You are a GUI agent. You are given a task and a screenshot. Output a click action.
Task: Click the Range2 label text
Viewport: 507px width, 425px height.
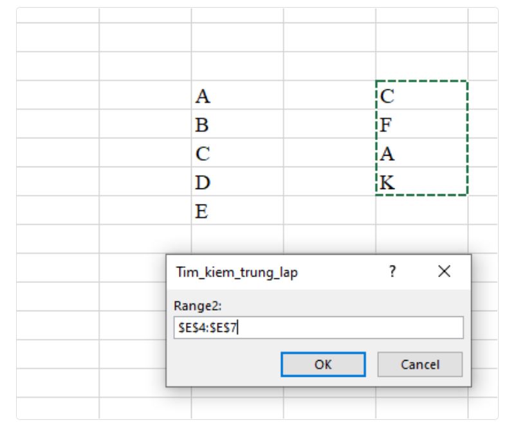193,307
